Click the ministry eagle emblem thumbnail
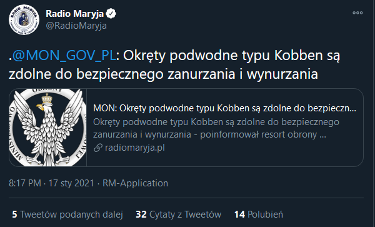Screen dimensions: 375x227 pos(48,128)
